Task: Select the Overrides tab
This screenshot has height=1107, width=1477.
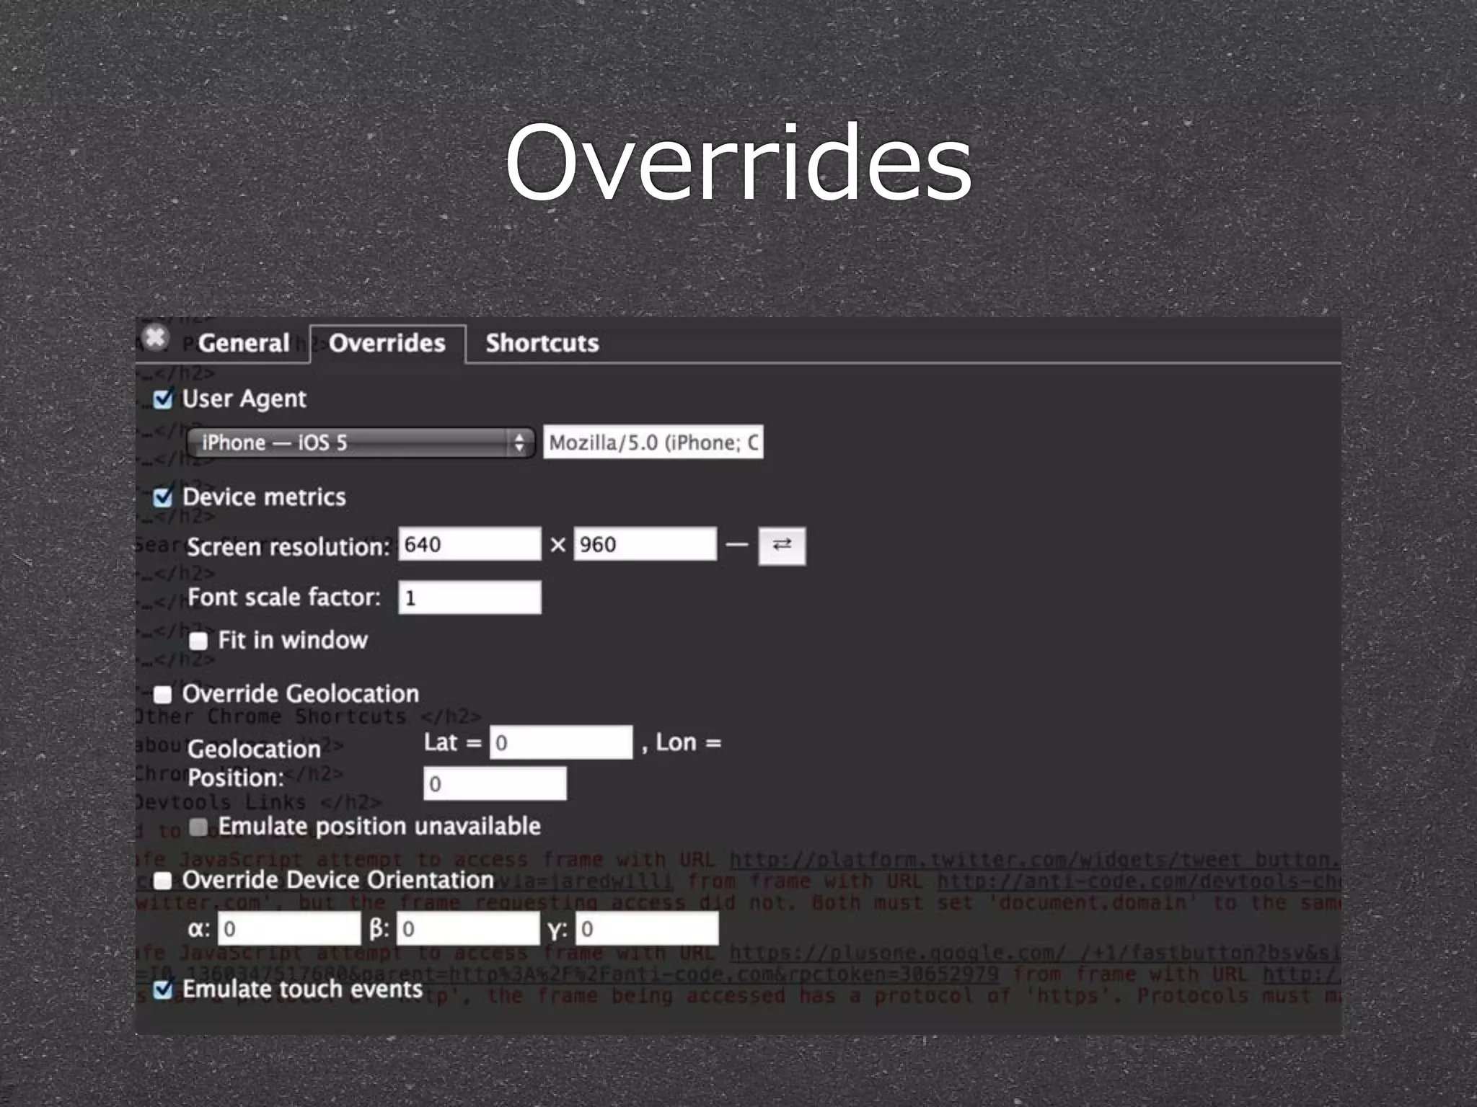Action: click(x=387, y=343)
